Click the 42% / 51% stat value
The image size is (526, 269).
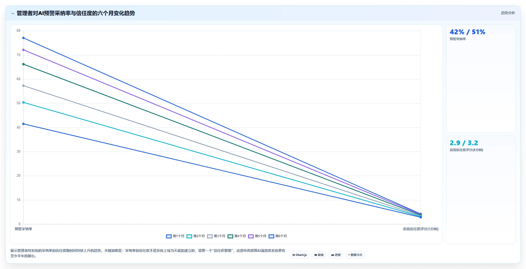pos(467,32)
